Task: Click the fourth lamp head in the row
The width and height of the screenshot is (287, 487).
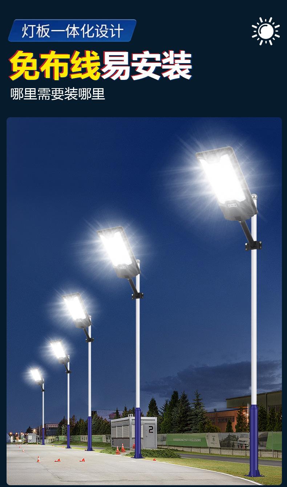Action: pos(60,351)
